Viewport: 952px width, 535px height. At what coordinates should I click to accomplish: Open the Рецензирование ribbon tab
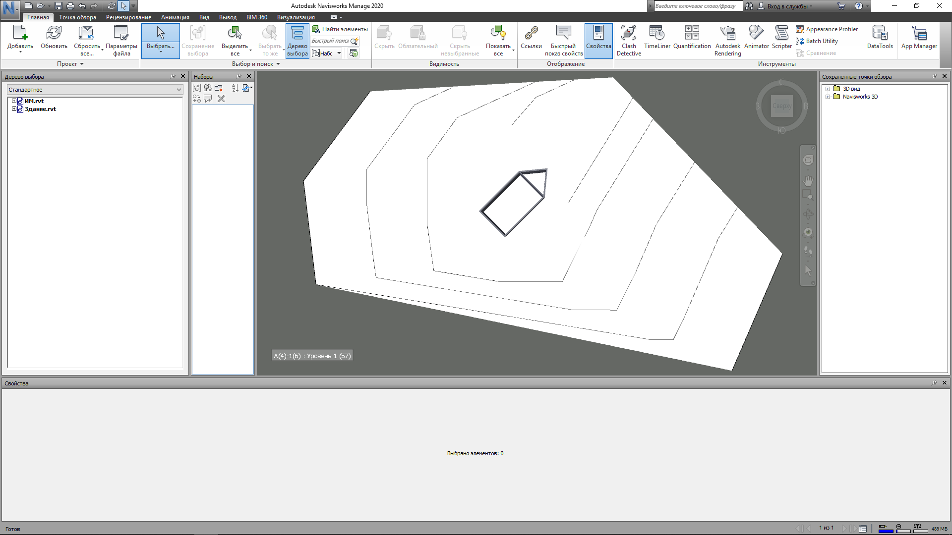[128, 17]
